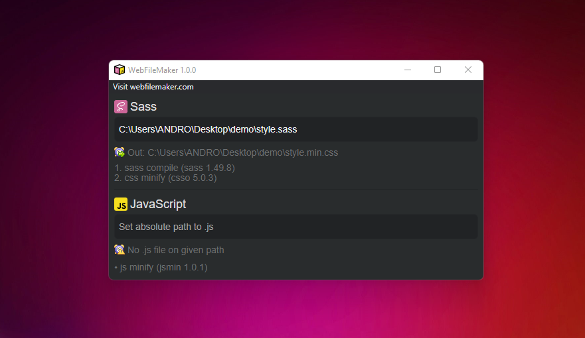Minimize the WebFileMaker window
This screenshot has height=338, width=585.
tap(408, 70)
